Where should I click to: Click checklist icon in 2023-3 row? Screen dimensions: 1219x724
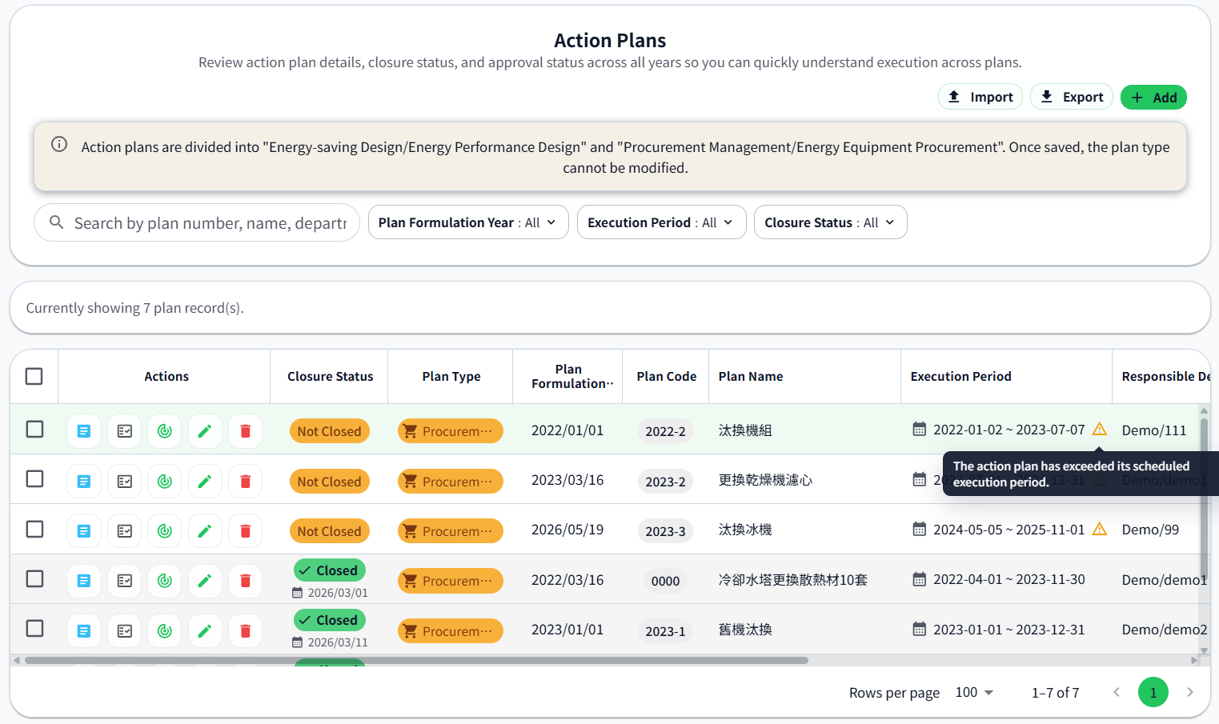click(125, 531)
